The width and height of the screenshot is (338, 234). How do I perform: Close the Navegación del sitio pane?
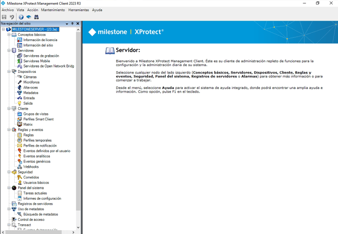pyautogui.click(x=78, y=23)
